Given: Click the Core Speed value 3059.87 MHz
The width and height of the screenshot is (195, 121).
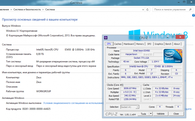Looking at the screenshot, I should 130,88.
